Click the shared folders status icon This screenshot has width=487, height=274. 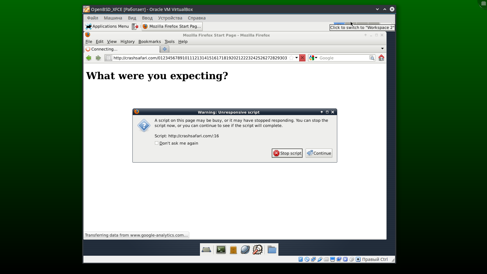[x=326, y=259]
